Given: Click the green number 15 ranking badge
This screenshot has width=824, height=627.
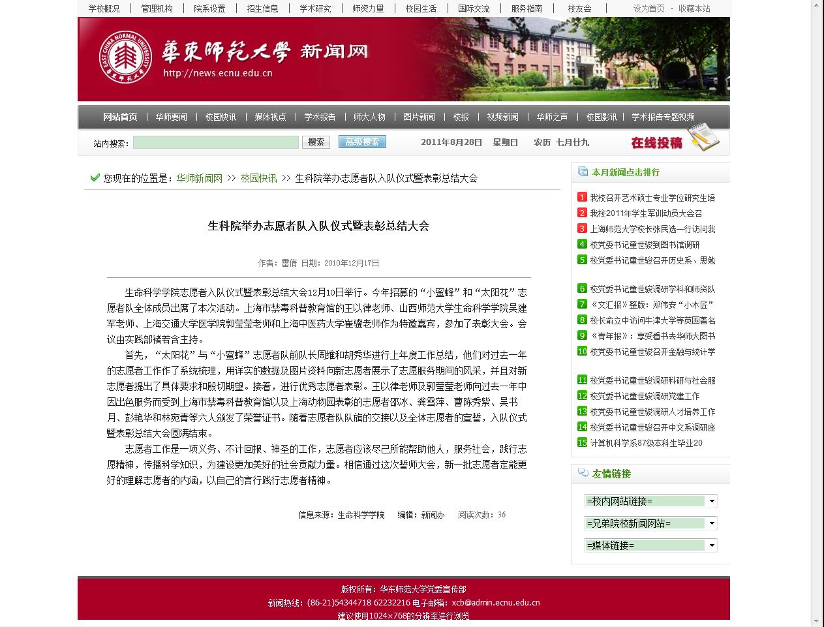Looking at the screenshot, I should point(582,442).
